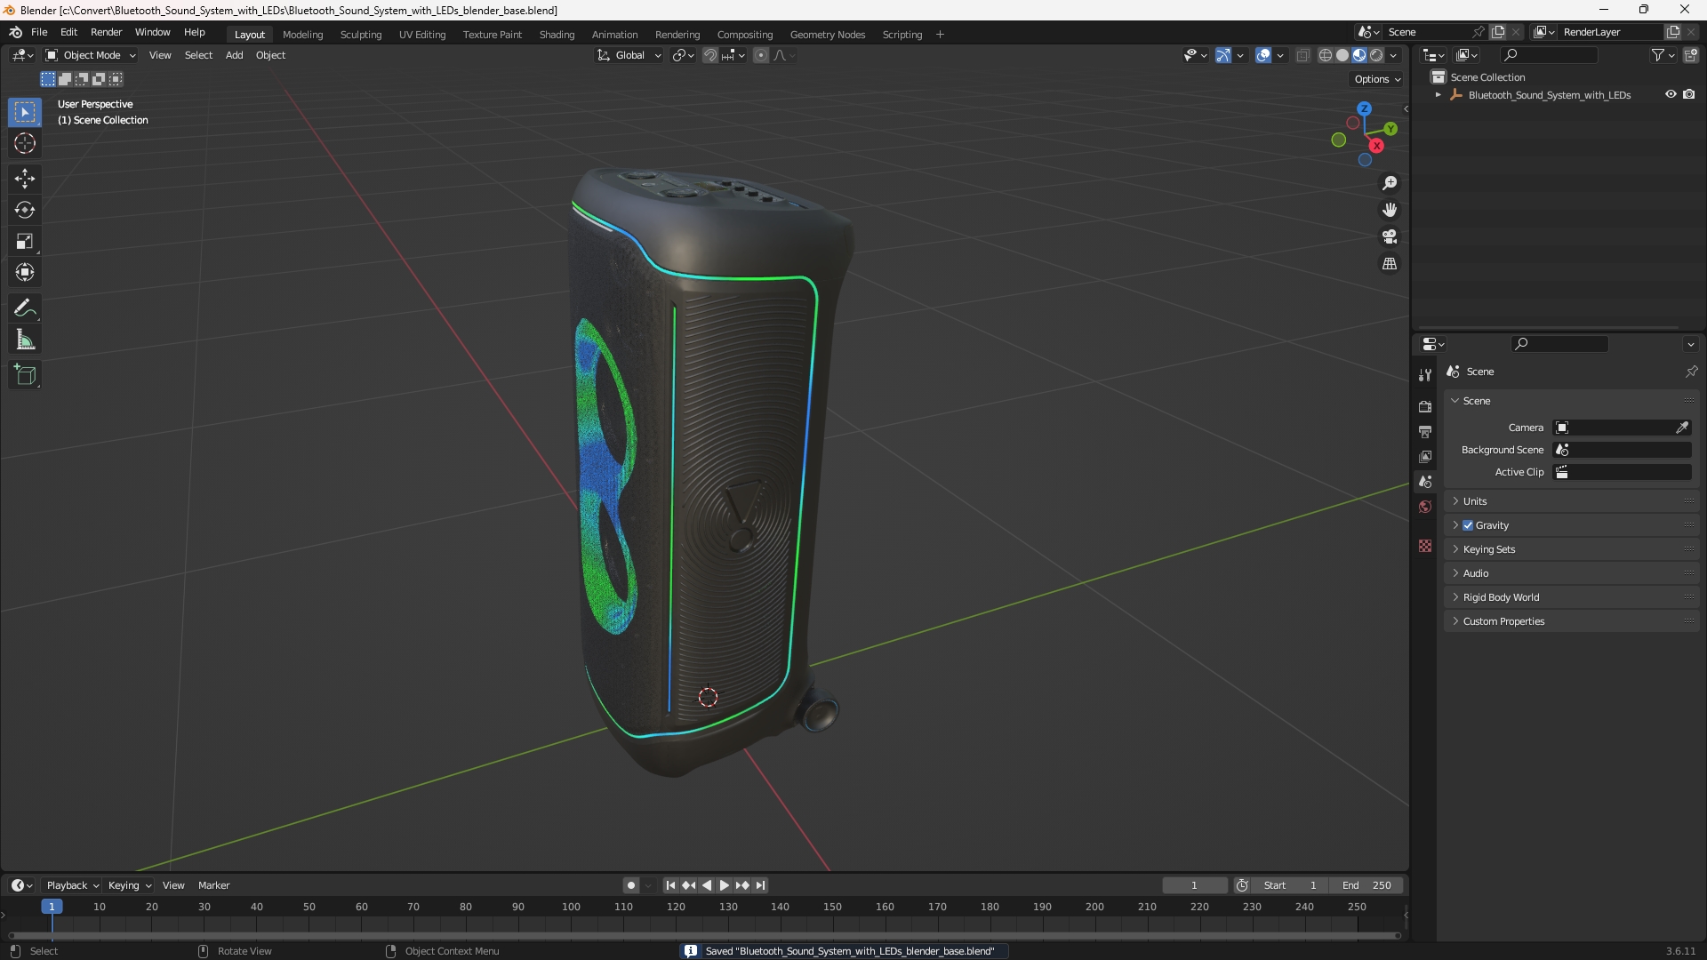Select the Add Cube tool

(25, 375)
